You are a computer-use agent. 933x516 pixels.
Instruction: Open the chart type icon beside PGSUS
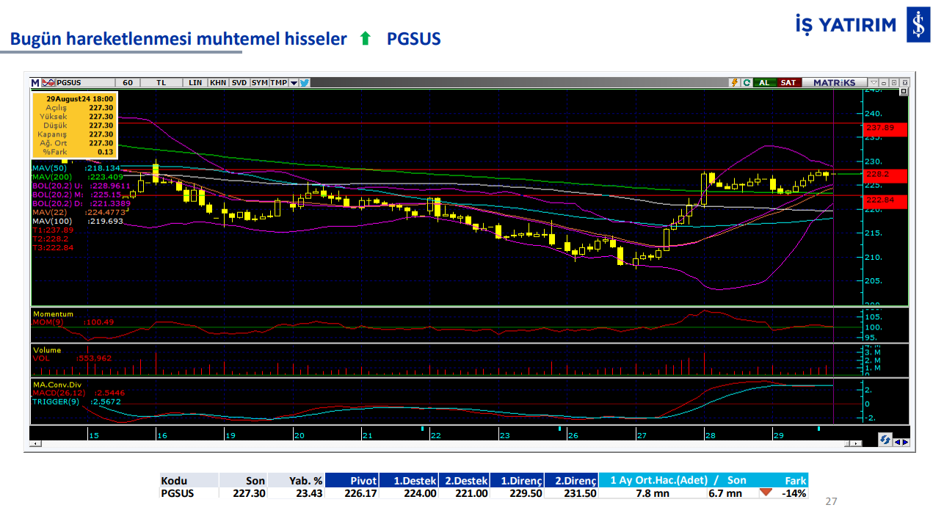48,83
